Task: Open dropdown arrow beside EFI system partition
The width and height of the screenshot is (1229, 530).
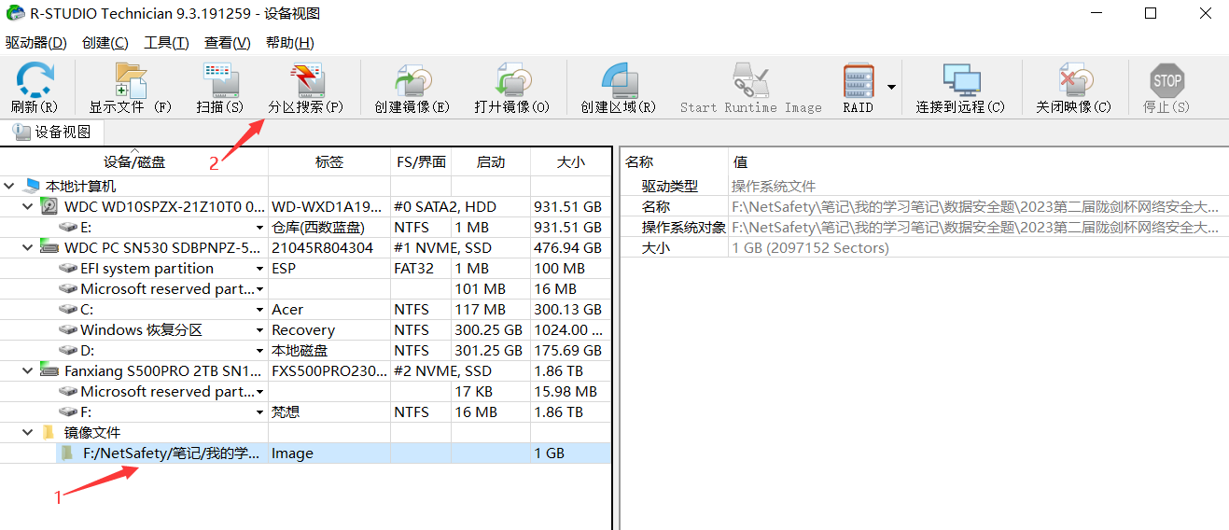Action: click(259, 269)
